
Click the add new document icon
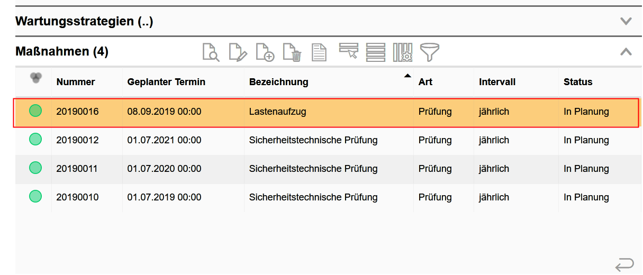pyautogui.click(x=265, y=52)
